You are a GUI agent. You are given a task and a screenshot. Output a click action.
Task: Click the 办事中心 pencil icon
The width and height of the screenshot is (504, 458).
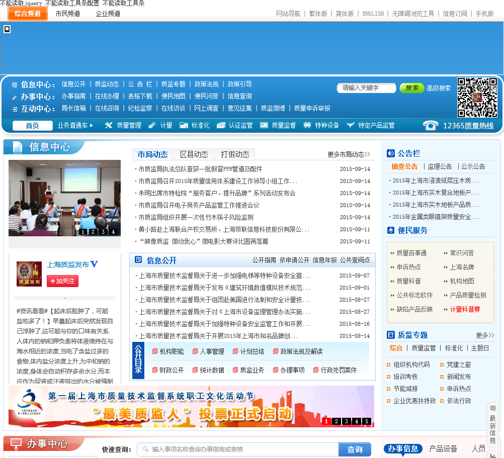tap(15, 97)
